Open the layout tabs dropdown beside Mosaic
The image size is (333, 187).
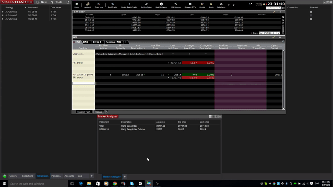point(106,112)
